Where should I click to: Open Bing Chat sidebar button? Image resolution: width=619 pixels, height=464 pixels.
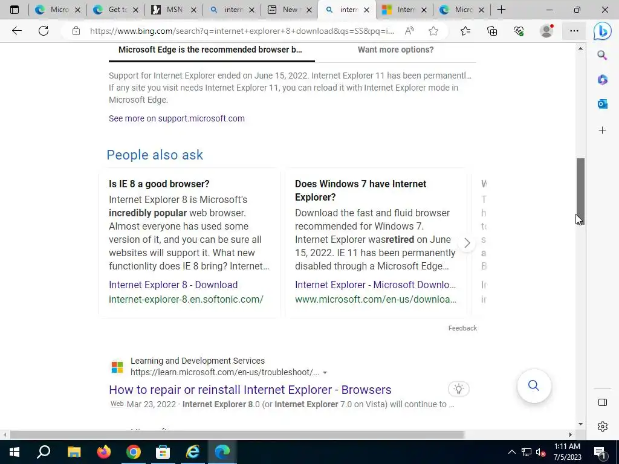coord(603,31)
